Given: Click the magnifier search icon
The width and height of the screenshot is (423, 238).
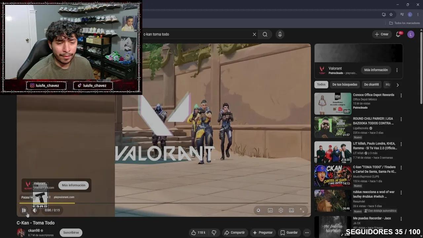Looking at the screenshot, I should (265, 34).
